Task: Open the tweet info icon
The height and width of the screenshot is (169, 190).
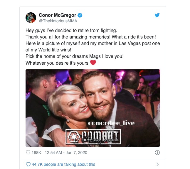Action: 157,153
